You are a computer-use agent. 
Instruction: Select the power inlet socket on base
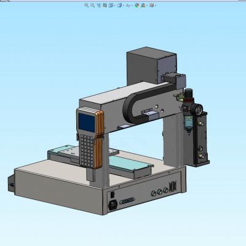pyautogui.click(x=113, y=205)
